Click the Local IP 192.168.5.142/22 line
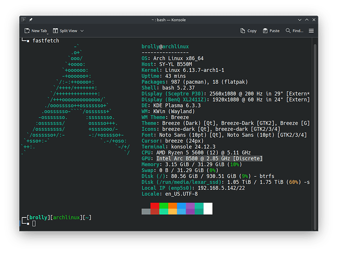337x254 pixels. pos(193,188)
